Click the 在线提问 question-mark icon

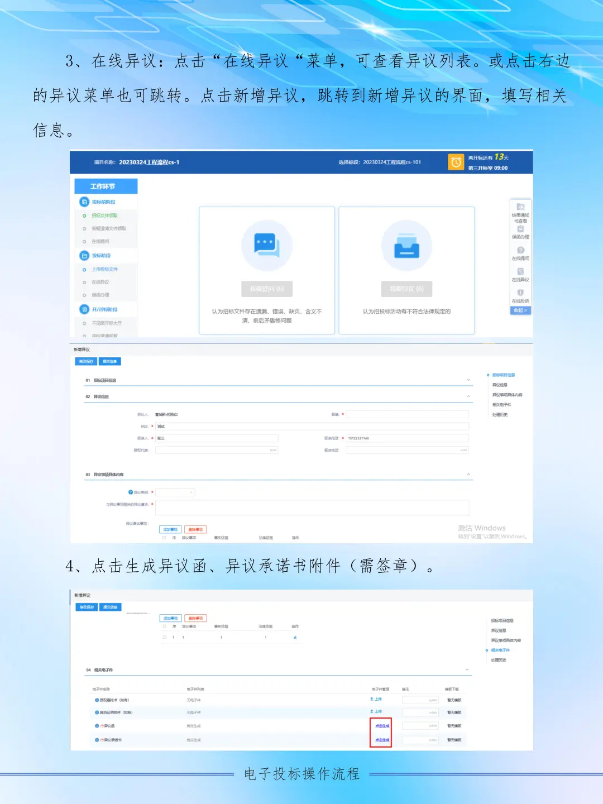520,249
